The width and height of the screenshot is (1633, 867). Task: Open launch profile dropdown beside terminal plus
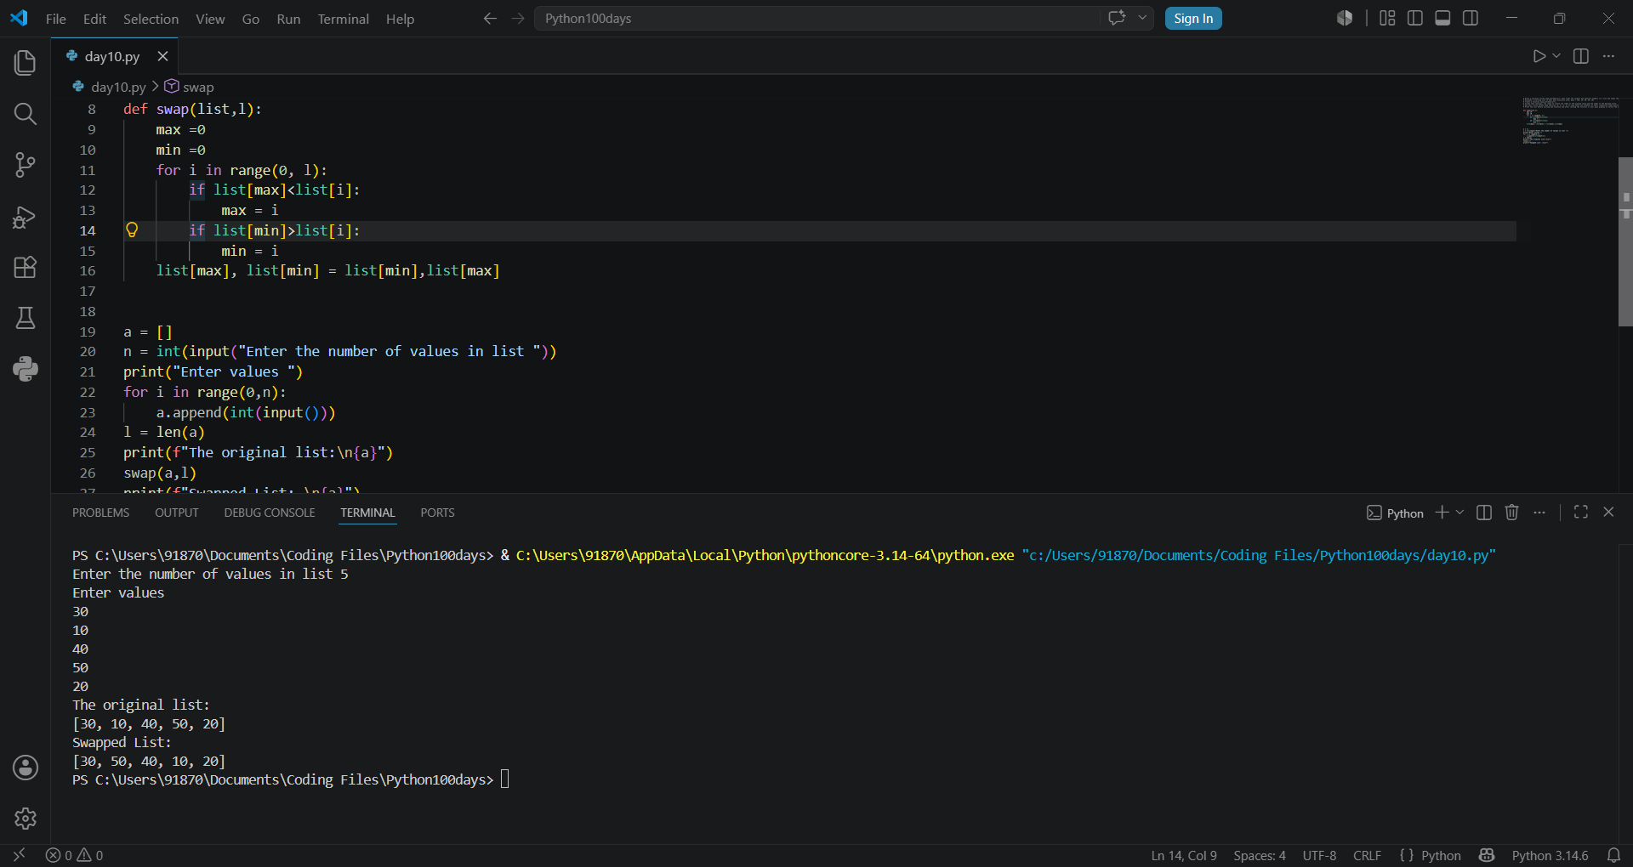pos(1460,513)
